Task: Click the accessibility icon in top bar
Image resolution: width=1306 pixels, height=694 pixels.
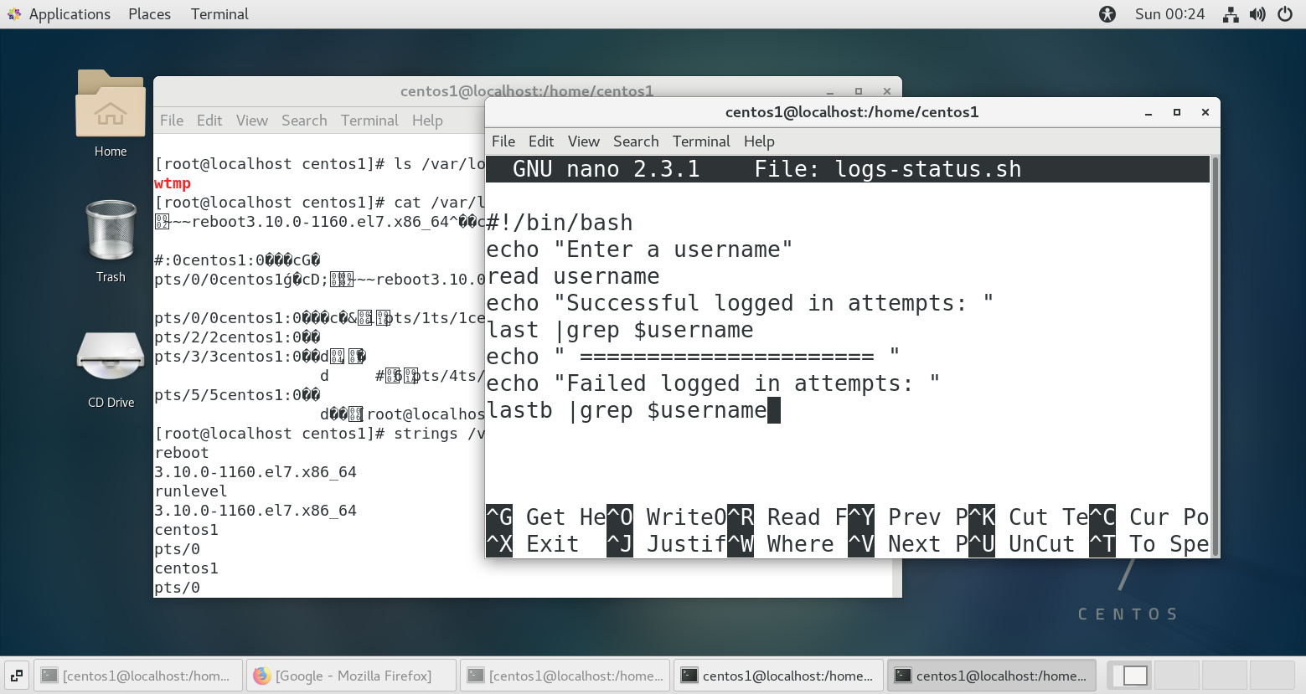Action: click(1107, 14)
